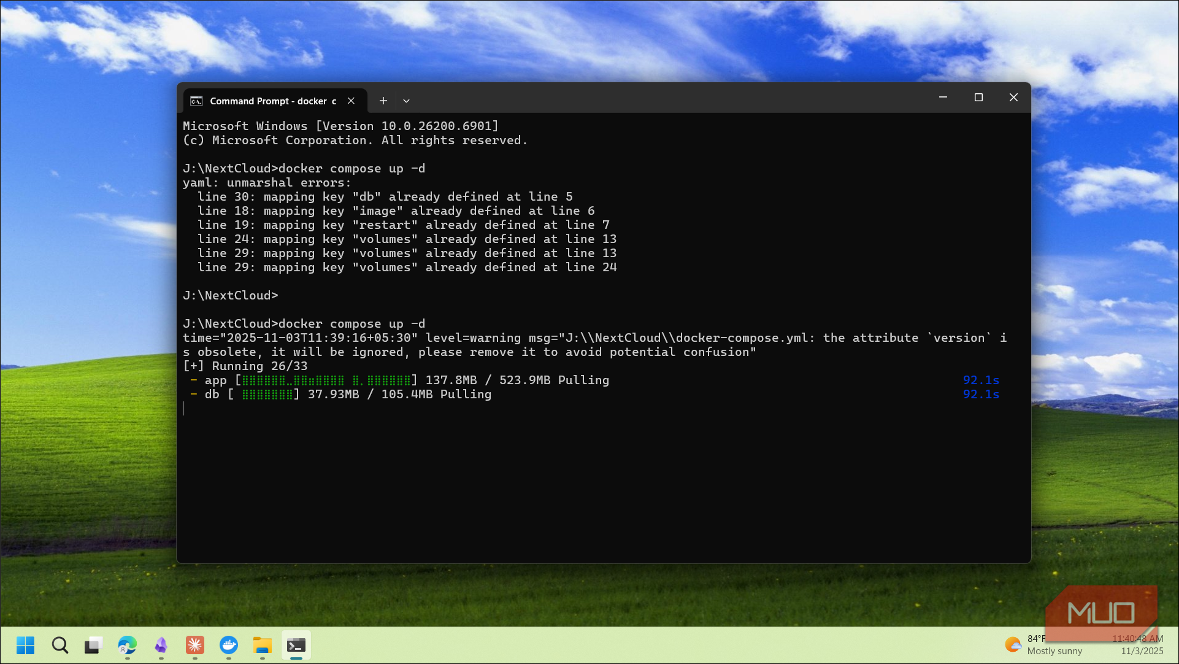1179x664 pixels.
Task: Click the "[+] Running 26/33" status line
Action: [245, 366]
